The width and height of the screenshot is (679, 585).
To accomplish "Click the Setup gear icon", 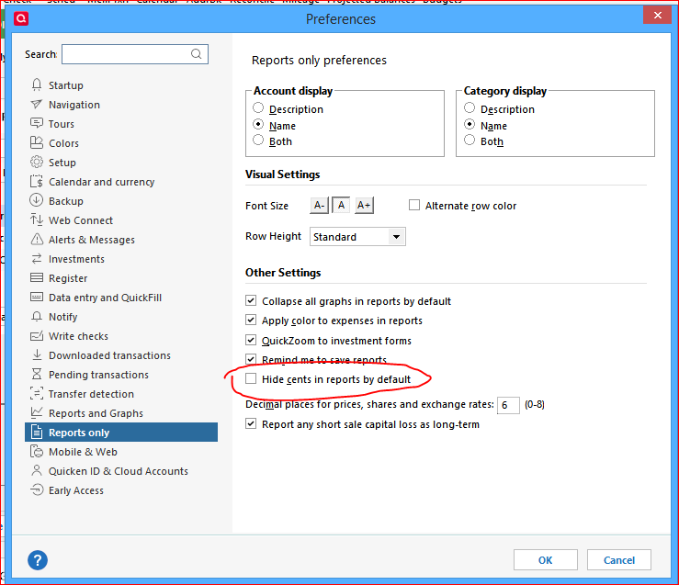I will pos(37,162).
